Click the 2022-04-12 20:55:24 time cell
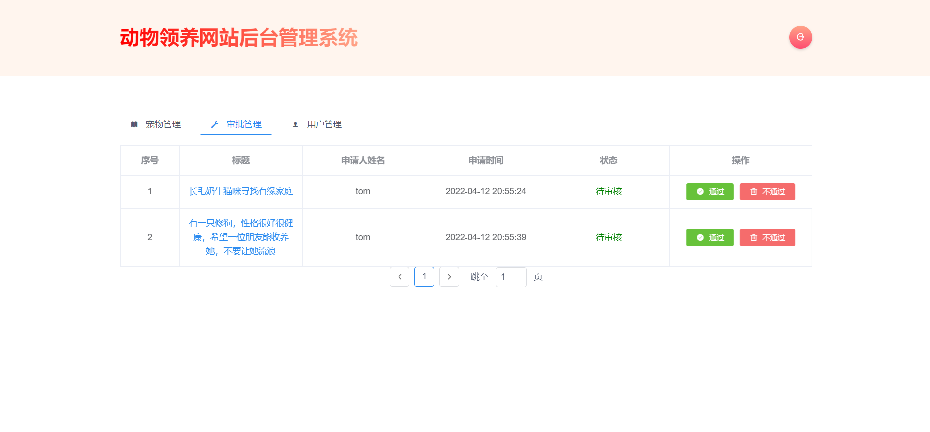 click(x=486, y=191)
